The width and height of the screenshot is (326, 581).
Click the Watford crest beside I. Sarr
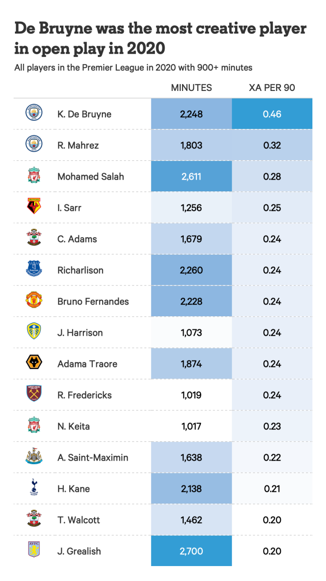34,208
